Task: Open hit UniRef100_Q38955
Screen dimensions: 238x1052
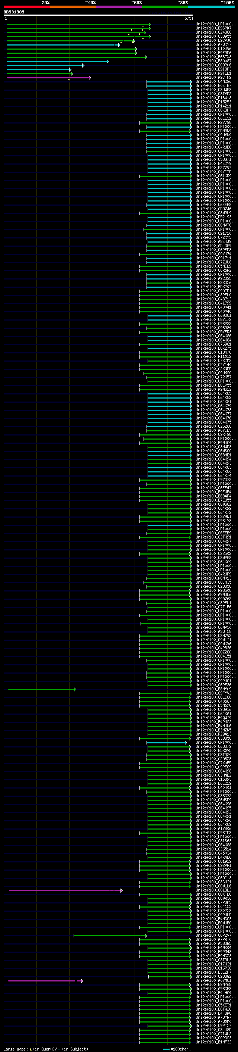Action: 213,36
